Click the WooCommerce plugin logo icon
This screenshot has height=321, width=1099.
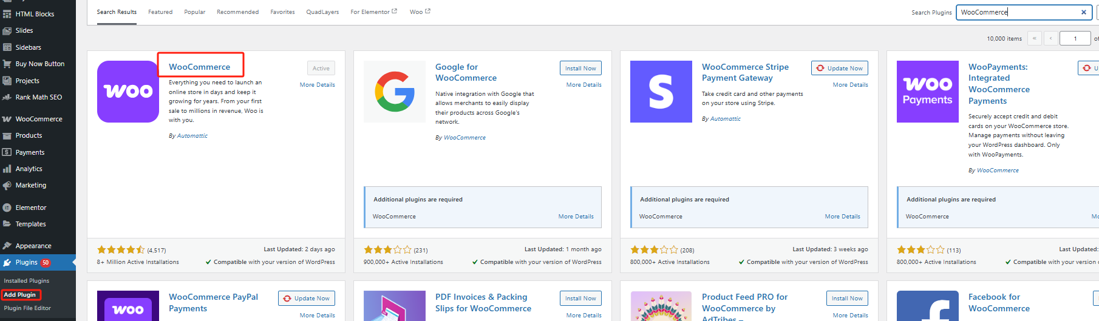pos(128,92)
